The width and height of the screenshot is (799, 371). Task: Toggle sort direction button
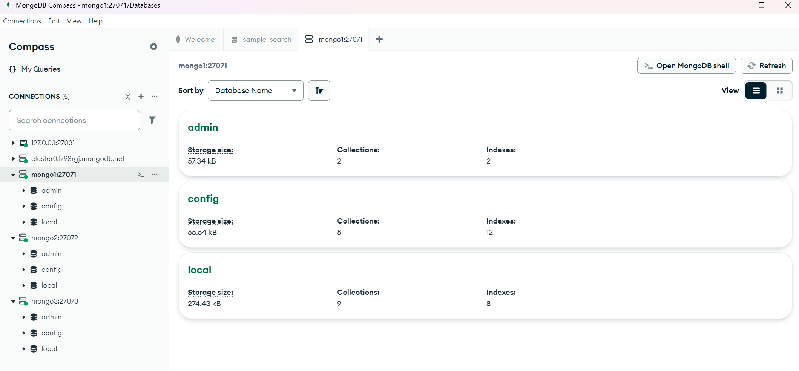click(x=319, y=90)
